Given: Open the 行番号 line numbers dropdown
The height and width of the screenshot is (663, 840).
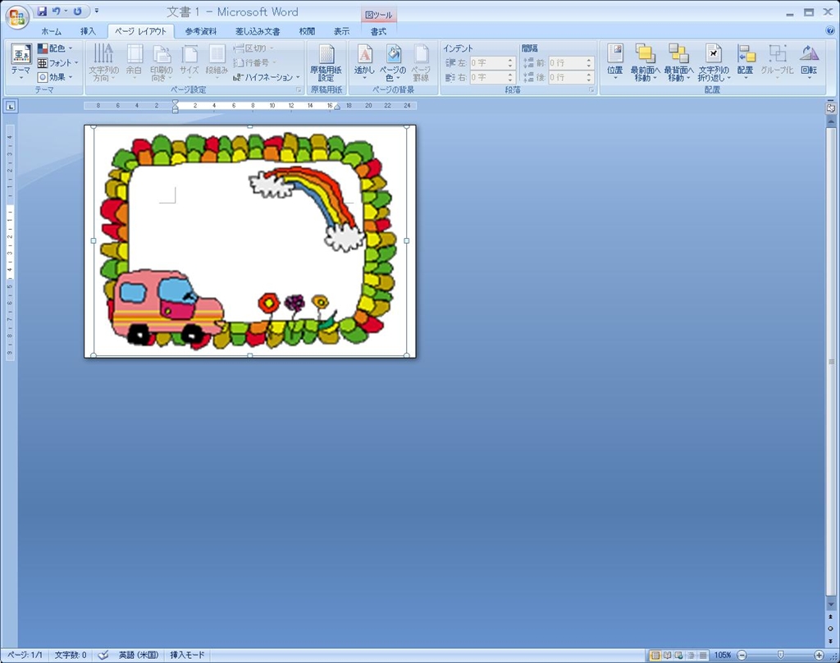Looking at the screenshot, I should click(x=254, y=62).
